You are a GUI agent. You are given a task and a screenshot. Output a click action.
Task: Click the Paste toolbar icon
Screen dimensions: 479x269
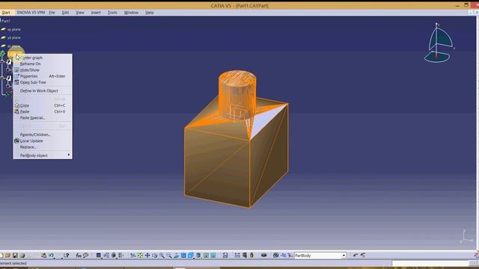pos(43,256)
